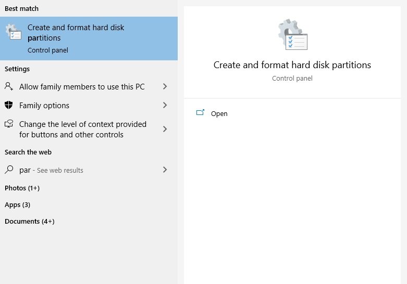
Task: Click the preview pane title text
Action: pos(292,65)
